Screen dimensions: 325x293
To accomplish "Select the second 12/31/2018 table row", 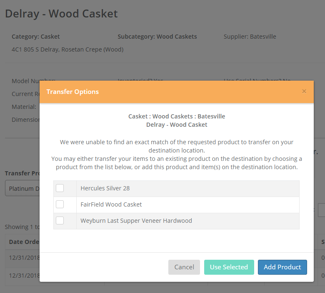I will pos(23,276).
